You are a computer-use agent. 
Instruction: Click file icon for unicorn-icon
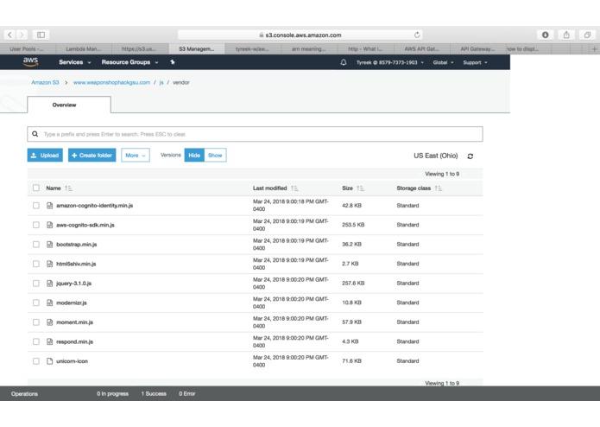(x=50, y=361)
